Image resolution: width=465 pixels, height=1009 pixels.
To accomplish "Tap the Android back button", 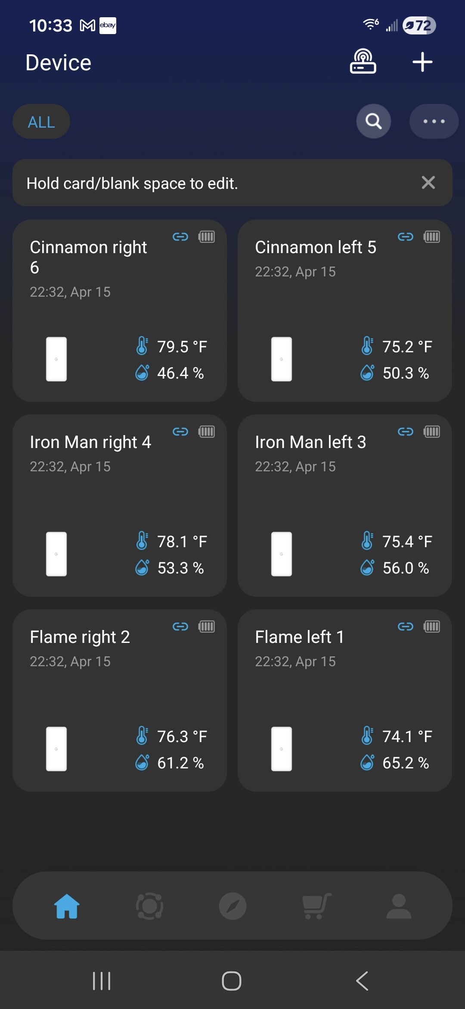I will click(362, 981).
